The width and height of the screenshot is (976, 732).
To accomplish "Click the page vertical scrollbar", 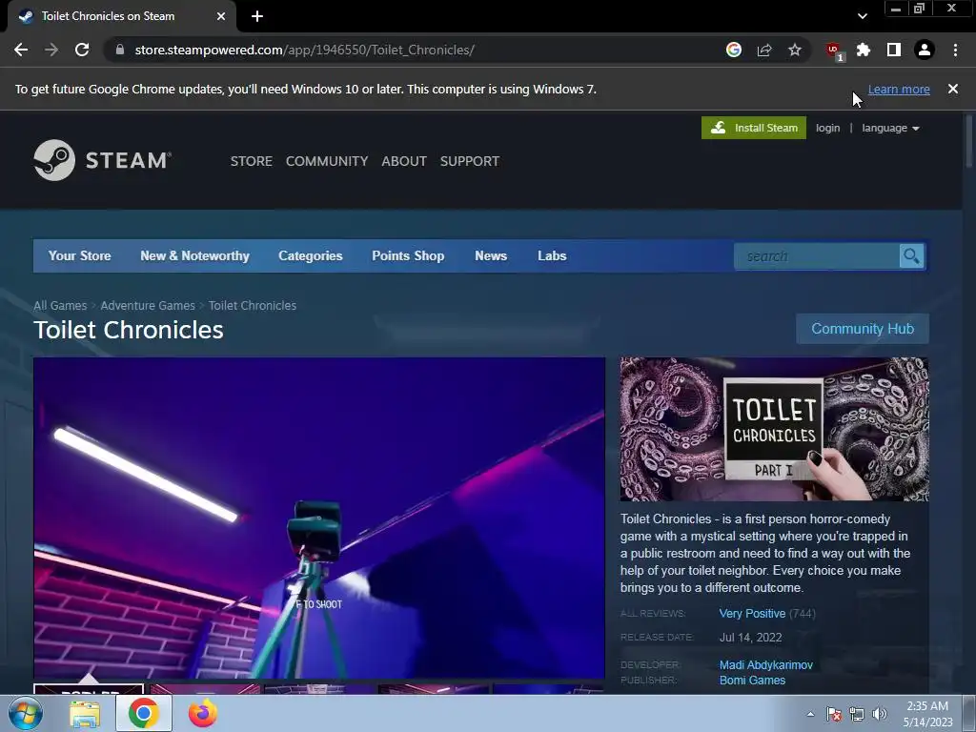I will point(969,140).
